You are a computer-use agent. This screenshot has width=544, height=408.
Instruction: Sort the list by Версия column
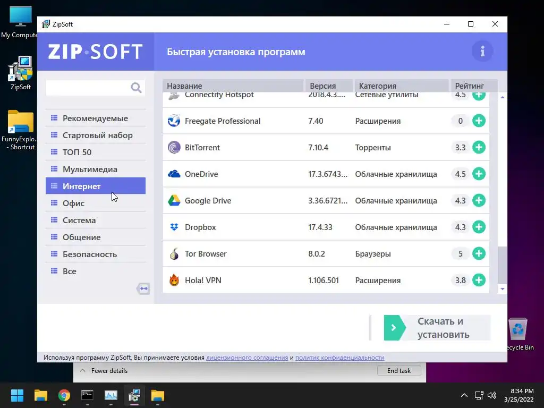click(x=329, y=86)
